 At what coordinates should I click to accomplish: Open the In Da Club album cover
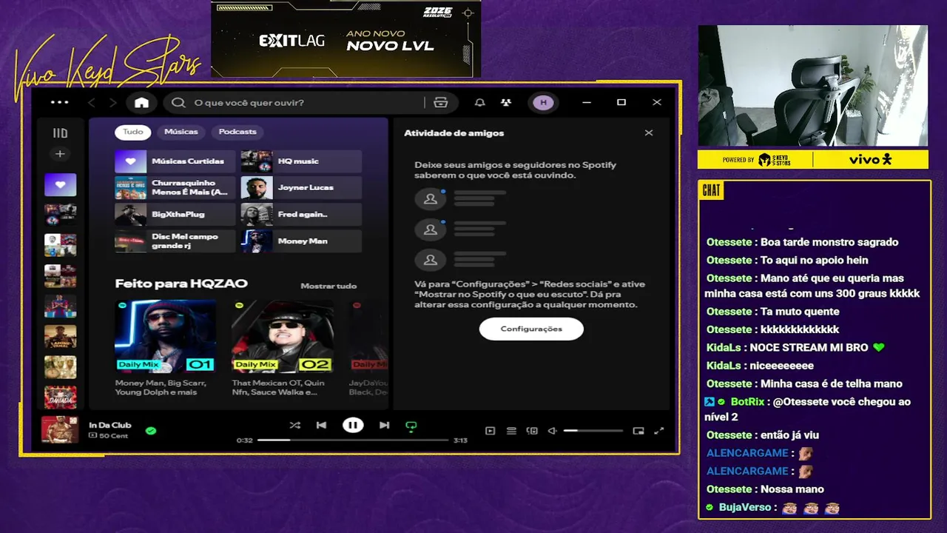[59, 429]
